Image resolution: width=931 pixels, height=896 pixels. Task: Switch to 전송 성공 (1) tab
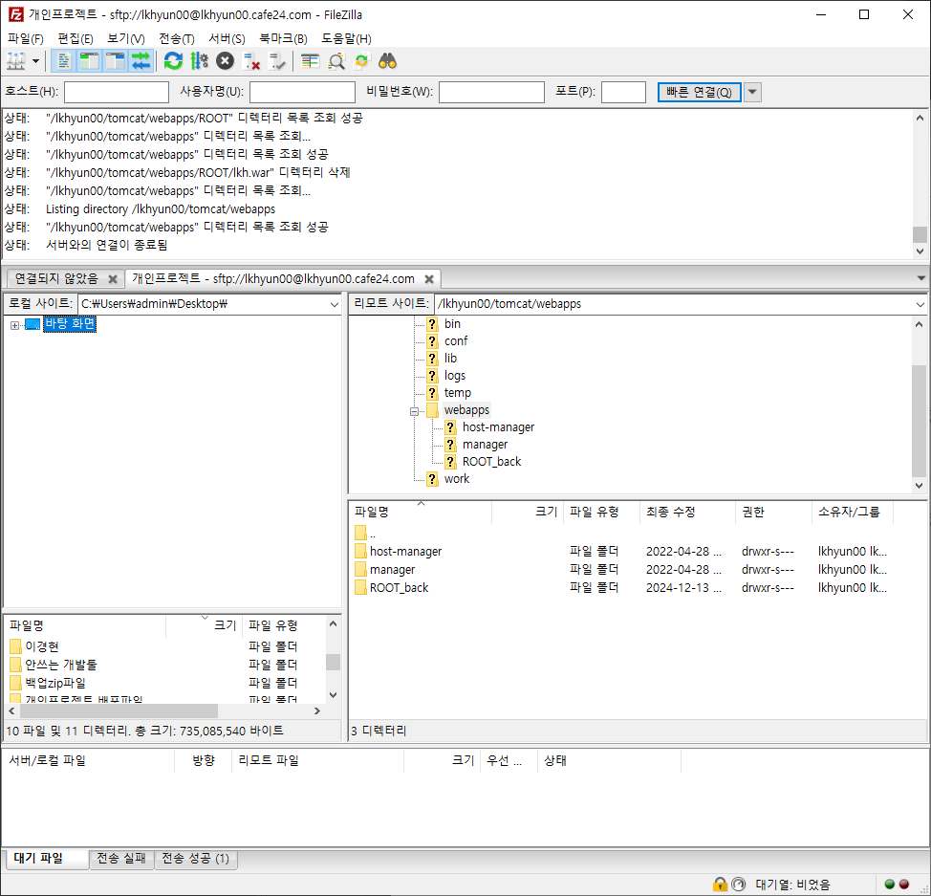[195, 859]
